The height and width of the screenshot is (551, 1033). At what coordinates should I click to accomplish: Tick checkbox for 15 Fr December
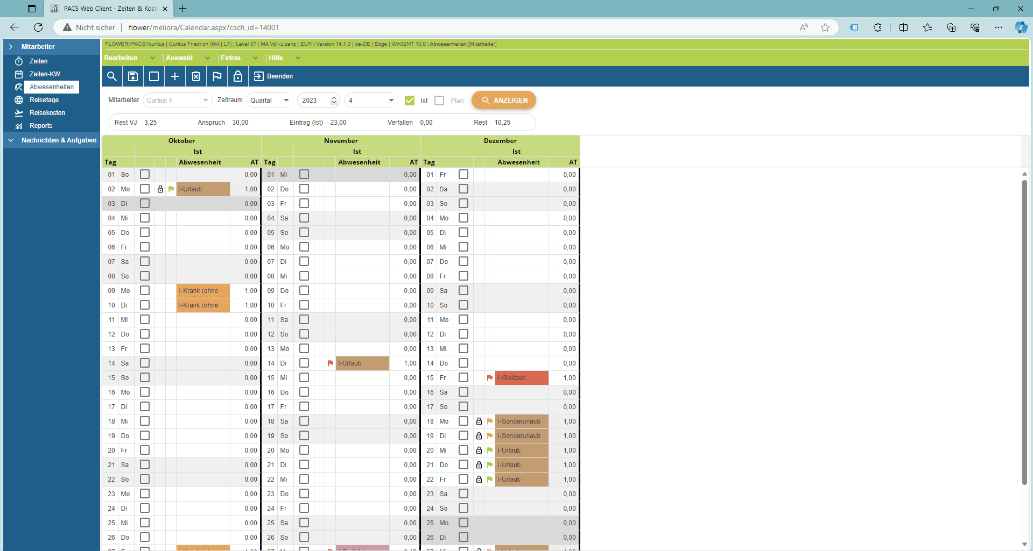(463, 378)
